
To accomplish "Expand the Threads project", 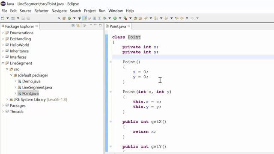I will tap(3, 112).
